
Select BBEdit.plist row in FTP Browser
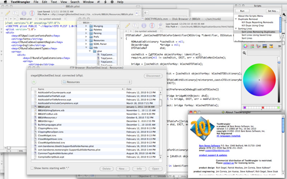coord(95,107)
